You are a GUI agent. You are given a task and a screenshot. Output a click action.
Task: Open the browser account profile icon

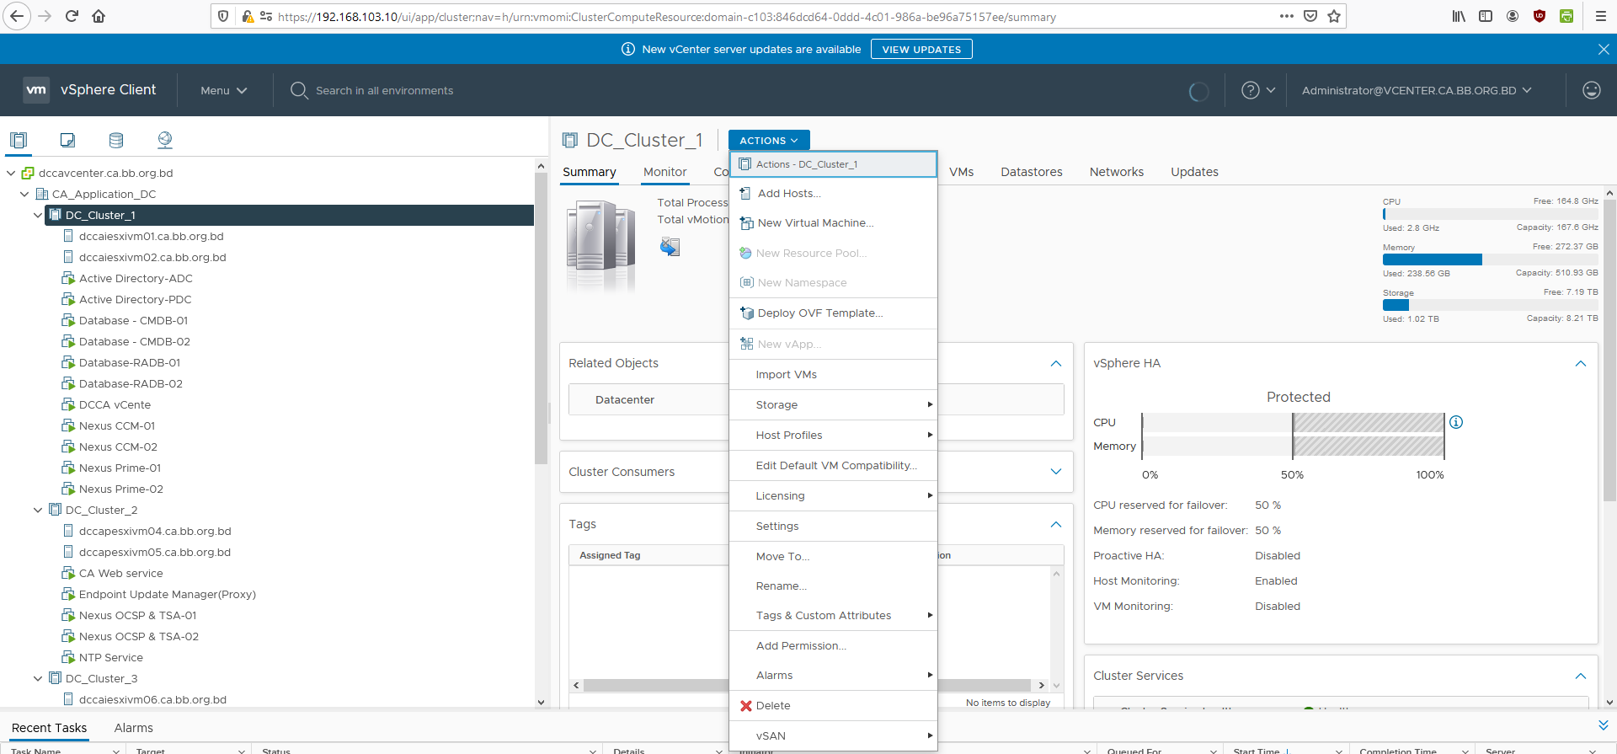(1513, 16)
